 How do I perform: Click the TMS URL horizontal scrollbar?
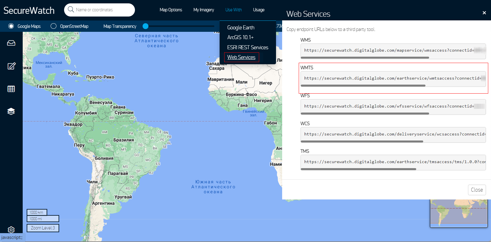point(359,169)
